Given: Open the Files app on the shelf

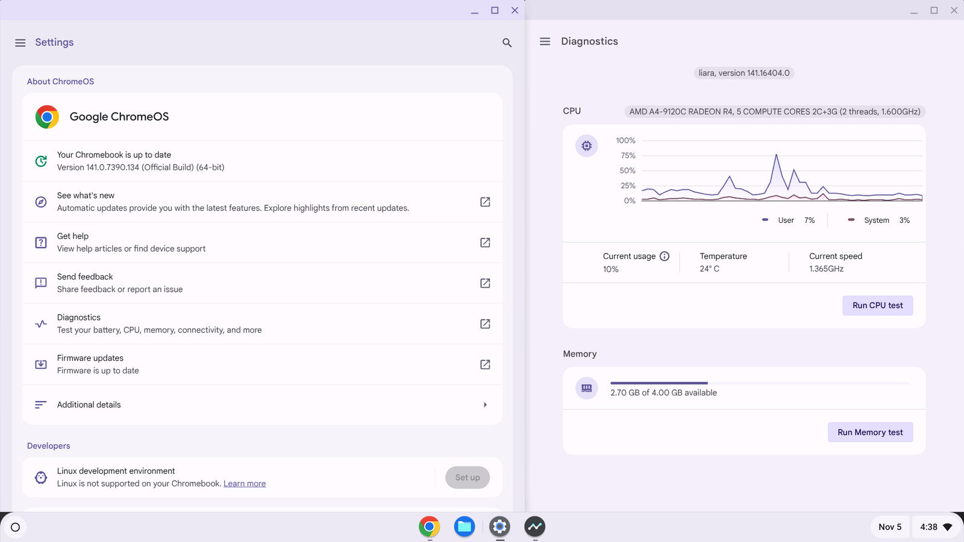Looking at the screenshot, I should [464, 527].
